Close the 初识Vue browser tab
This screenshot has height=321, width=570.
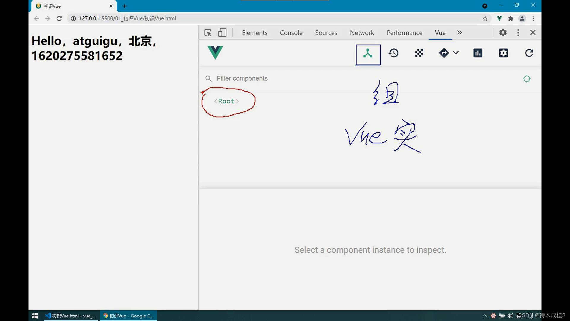click(x=111, y=6)
